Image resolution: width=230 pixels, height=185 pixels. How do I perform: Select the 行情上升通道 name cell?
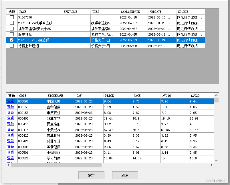39,46
